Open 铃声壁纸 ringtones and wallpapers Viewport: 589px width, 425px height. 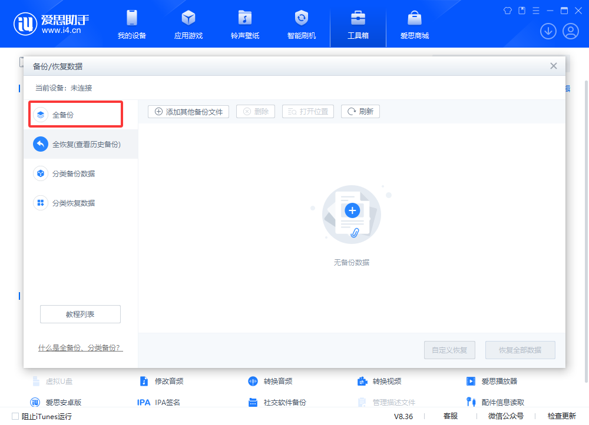click(x=244, y=25)
